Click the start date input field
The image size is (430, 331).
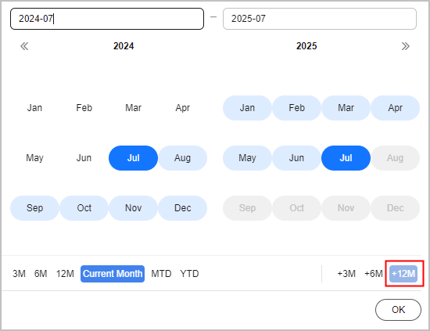pos(107,19)
